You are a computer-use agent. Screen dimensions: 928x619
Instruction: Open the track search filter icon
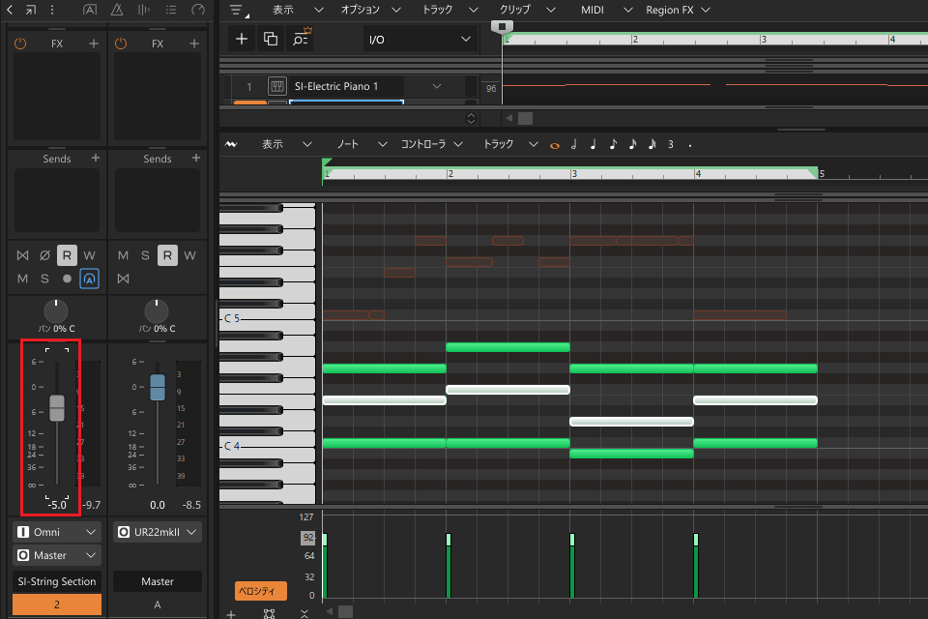[x=302, y=39]
